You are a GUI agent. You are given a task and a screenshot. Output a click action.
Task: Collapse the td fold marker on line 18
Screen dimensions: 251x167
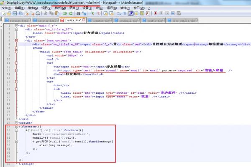coord(16,89)
